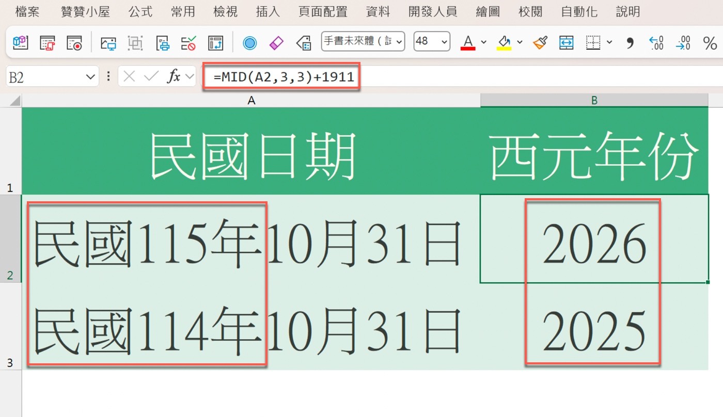
Task: Activate the Format Painter brush
Action: [540, 42]
